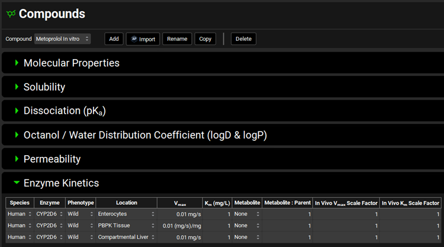Viewport: 444px width, 247px height.
Task: Click the Rename compound button
Action: pos(177,39)
